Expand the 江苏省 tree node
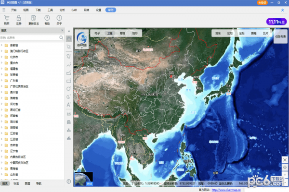Screen dimensions: 289x192 [x=1, y=133]
